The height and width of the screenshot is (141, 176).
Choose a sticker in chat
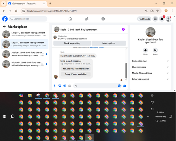point(65,86)
